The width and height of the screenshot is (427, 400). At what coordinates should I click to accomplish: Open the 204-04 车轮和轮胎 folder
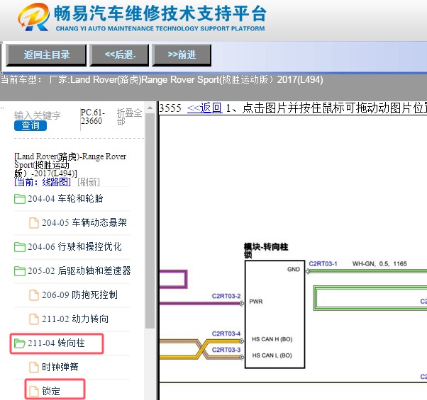point(65,199)
